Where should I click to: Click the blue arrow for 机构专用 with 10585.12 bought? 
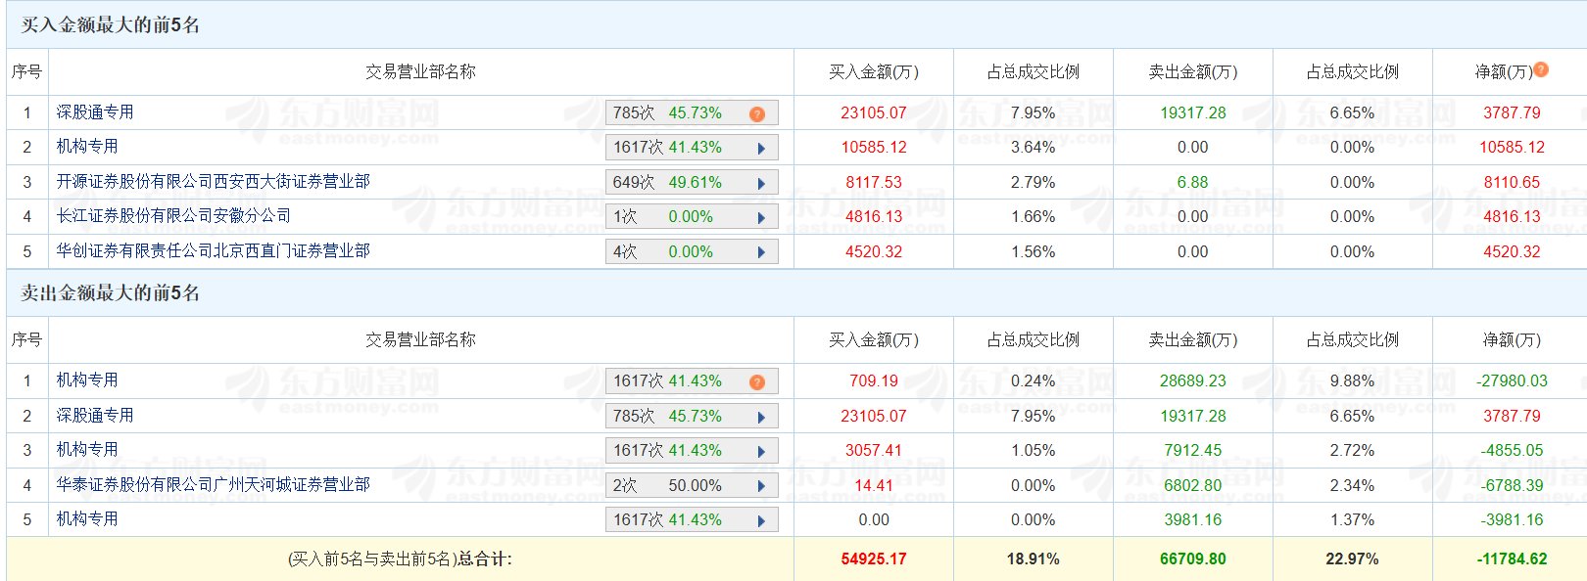pyautogui.click(x=761, y=149)
